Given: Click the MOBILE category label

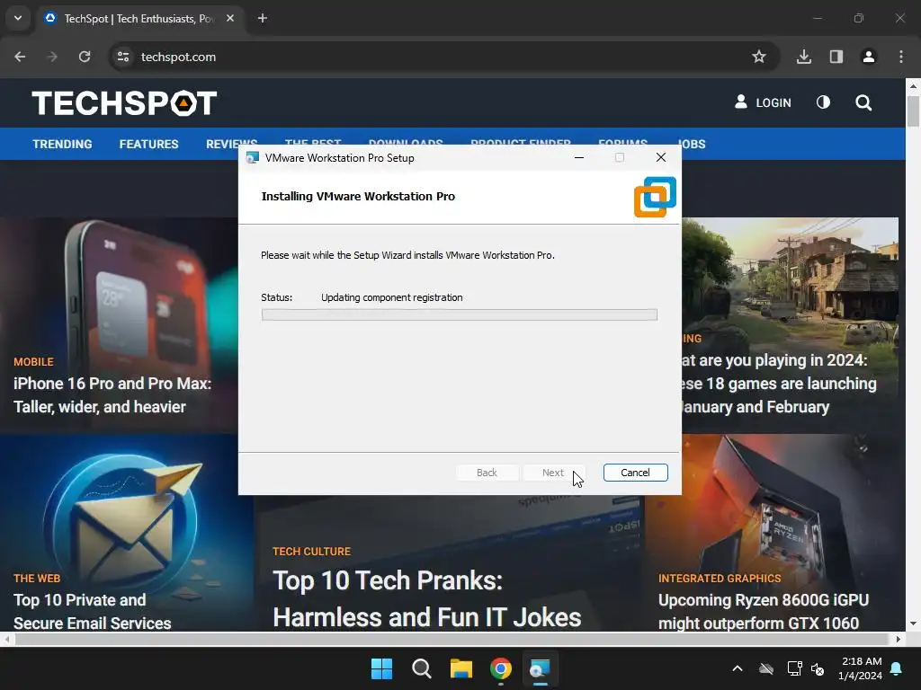Looking at the screenshot, I should point(33,362).
